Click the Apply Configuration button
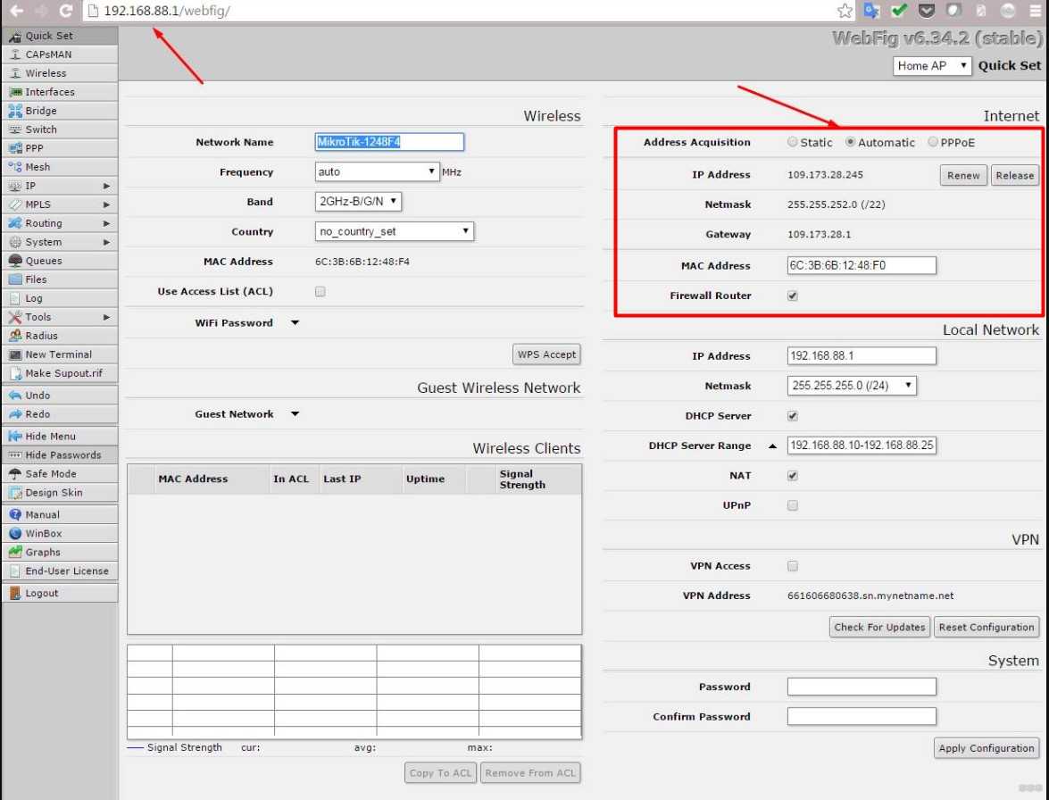Image resolution: width=1049 pixels, height=800 pixels. (987, 748)
